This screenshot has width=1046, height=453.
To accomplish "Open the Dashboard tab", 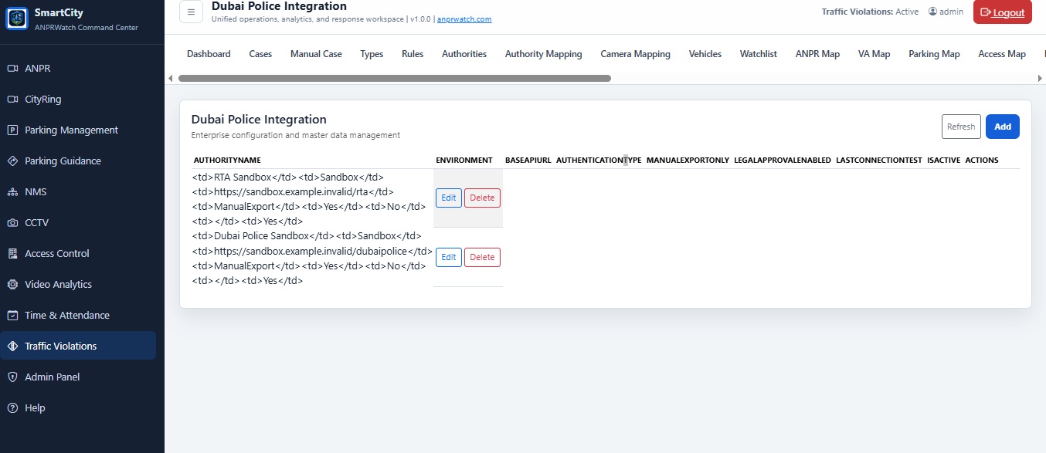I will pos(209,54).
